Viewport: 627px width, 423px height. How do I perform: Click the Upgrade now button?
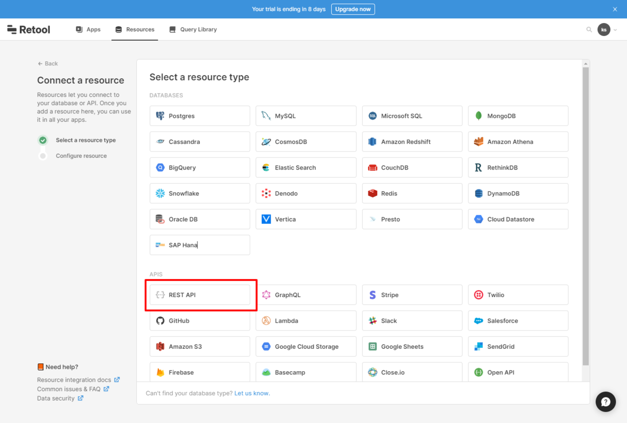coord(353,9)
